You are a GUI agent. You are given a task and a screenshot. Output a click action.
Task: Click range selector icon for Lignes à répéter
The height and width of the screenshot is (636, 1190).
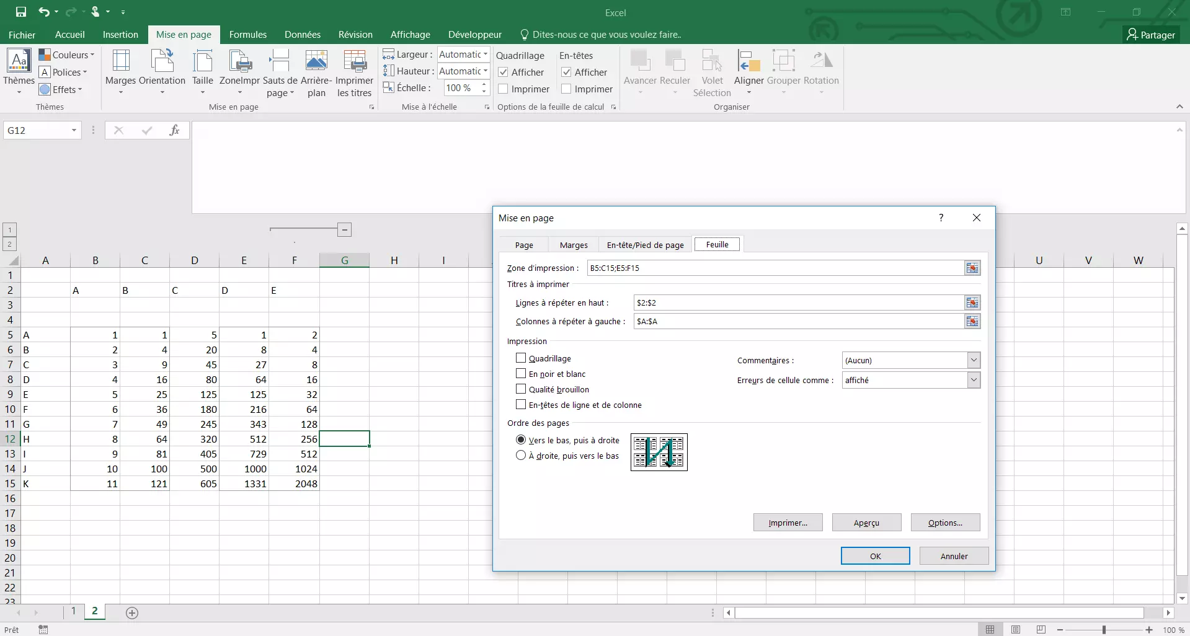(x=972, y=303)
